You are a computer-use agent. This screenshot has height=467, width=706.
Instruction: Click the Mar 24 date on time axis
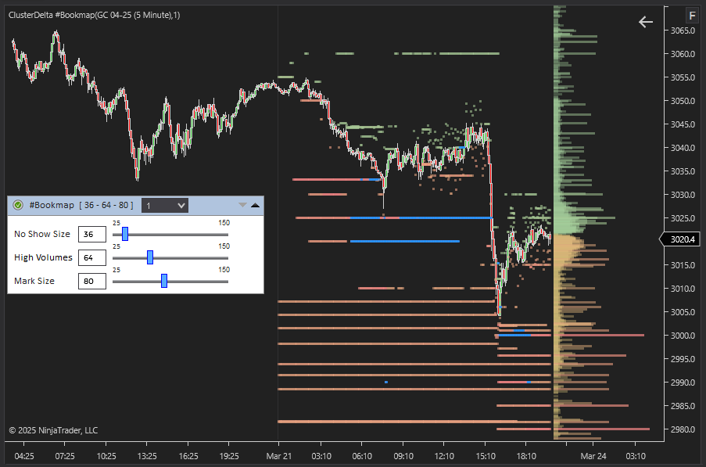(x=593, y=455)
